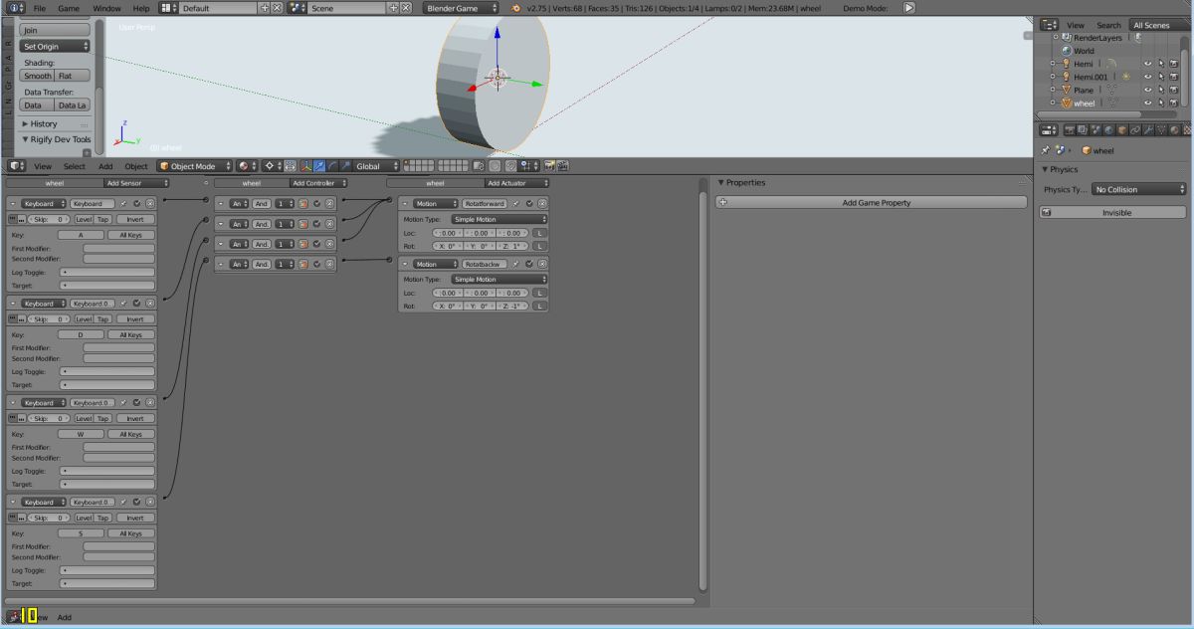Remove the first Keyboard sensor (A key)
Image resolution: width=1194 pixels, height=629 pixels.
(149, 203)
